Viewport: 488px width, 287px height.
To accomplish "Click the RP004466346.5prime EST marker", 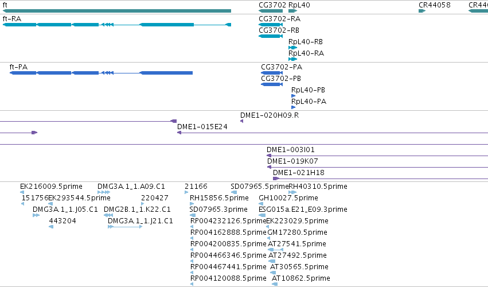I will click(192, 261).
